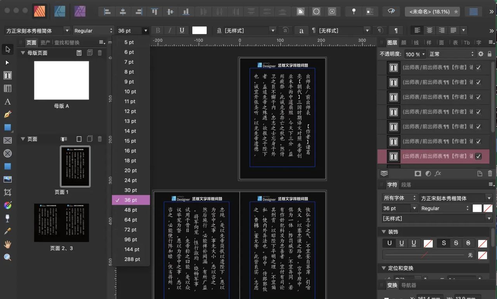Select the Node tool below the Move tool

(7, 62)
